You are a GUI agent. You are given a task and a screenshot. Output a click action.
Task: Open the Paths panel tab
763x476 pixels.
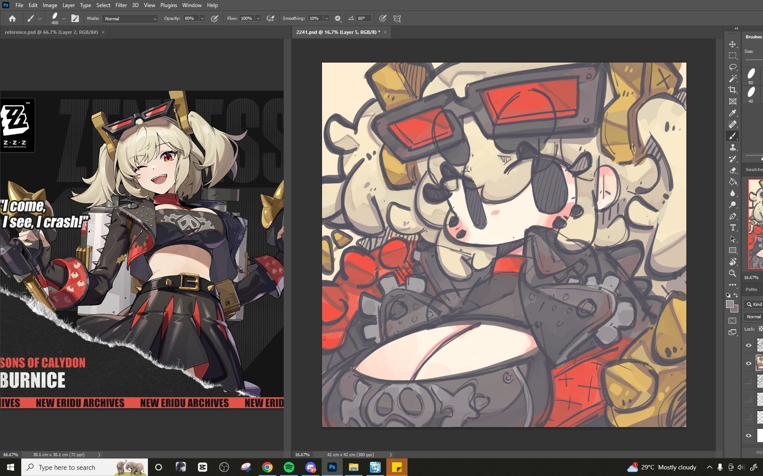tap(751, 290)
